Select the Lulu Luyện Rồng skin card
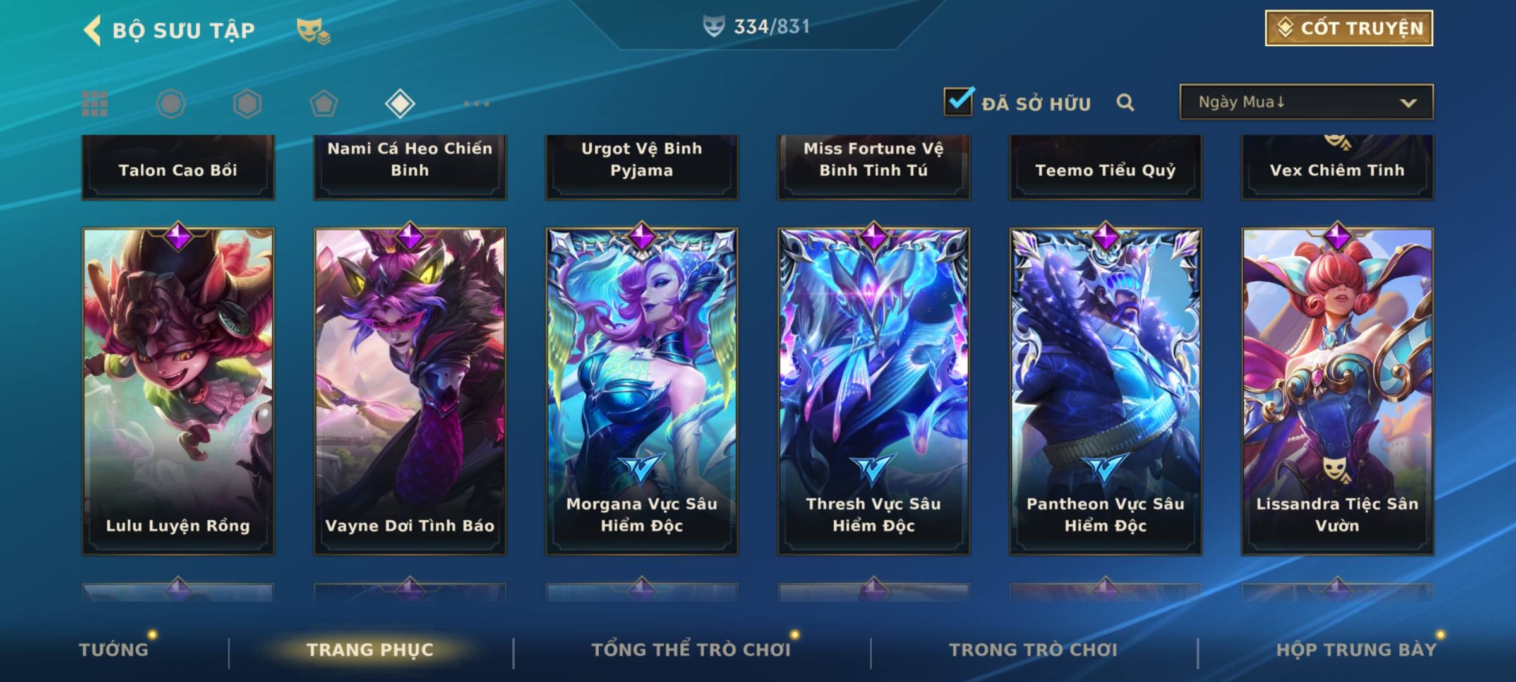 tap(178, 392)
